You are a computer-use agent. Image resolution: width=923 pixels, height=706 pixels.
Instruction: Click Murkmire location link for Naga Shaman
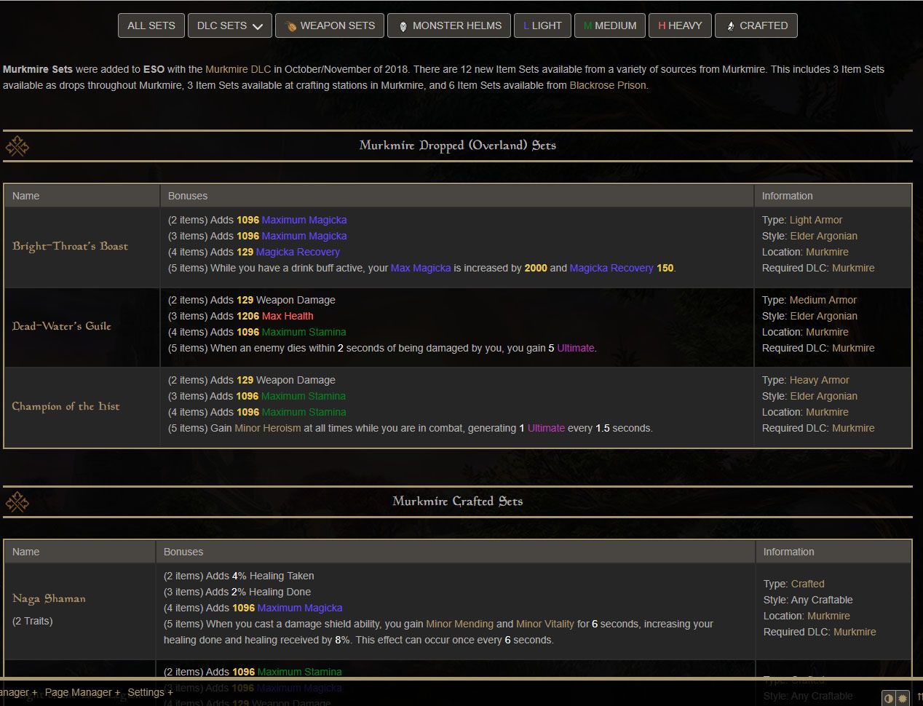(828, 616)
